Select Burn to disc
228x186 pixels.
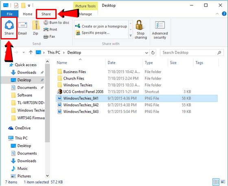(56, 23)
